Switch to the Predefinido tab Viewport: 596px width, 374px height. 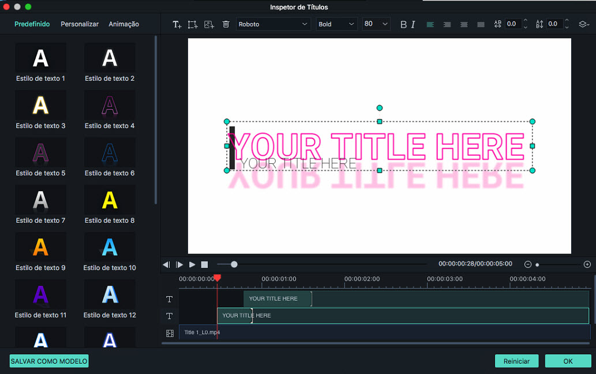[x=32, y=24]
